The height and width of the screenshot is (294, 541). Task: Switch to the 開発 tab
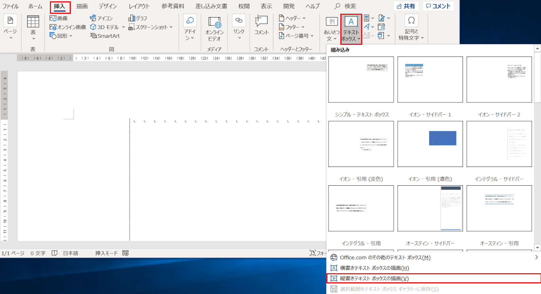pyautogui.click(x=289, y=6)
